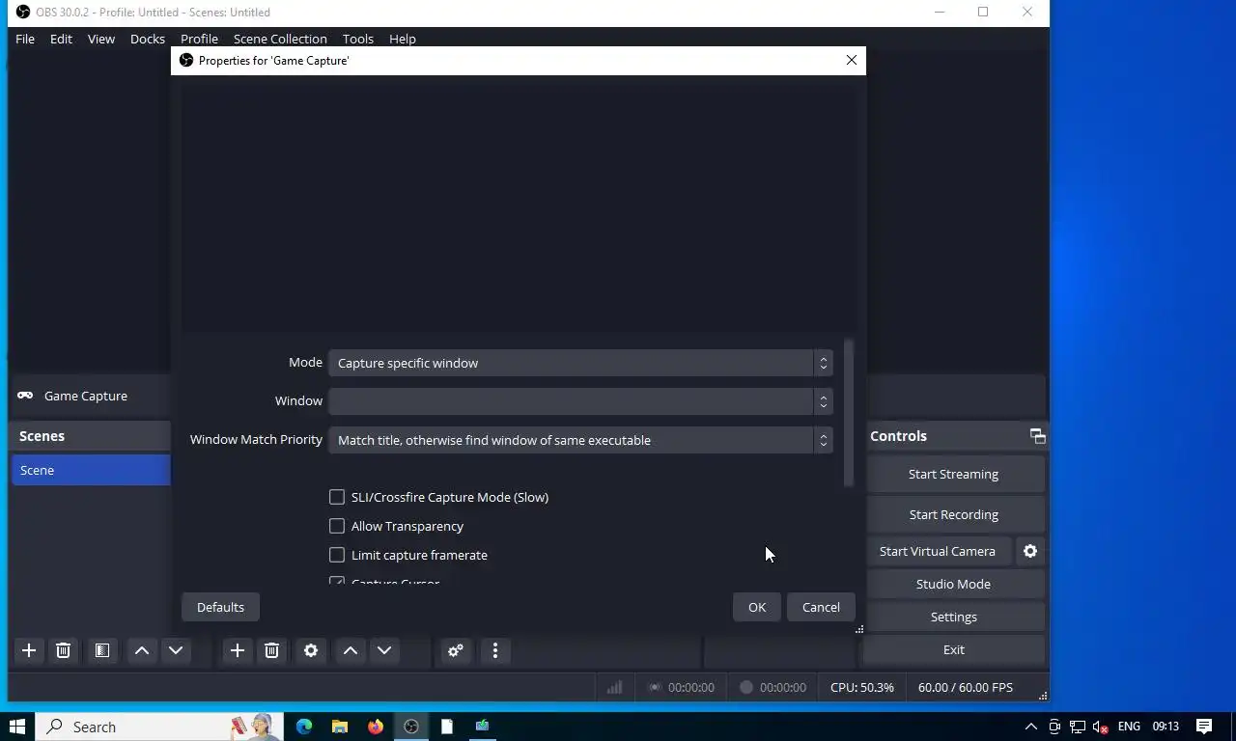Show hidden system tray icons chevron
The image size is (1236, 741).
click(x=1030, y=727)
